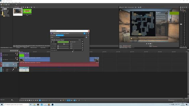Solo the second video track

18,58
